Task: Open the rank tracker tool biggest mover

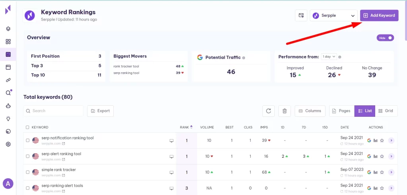Action: tap(126, 66)
